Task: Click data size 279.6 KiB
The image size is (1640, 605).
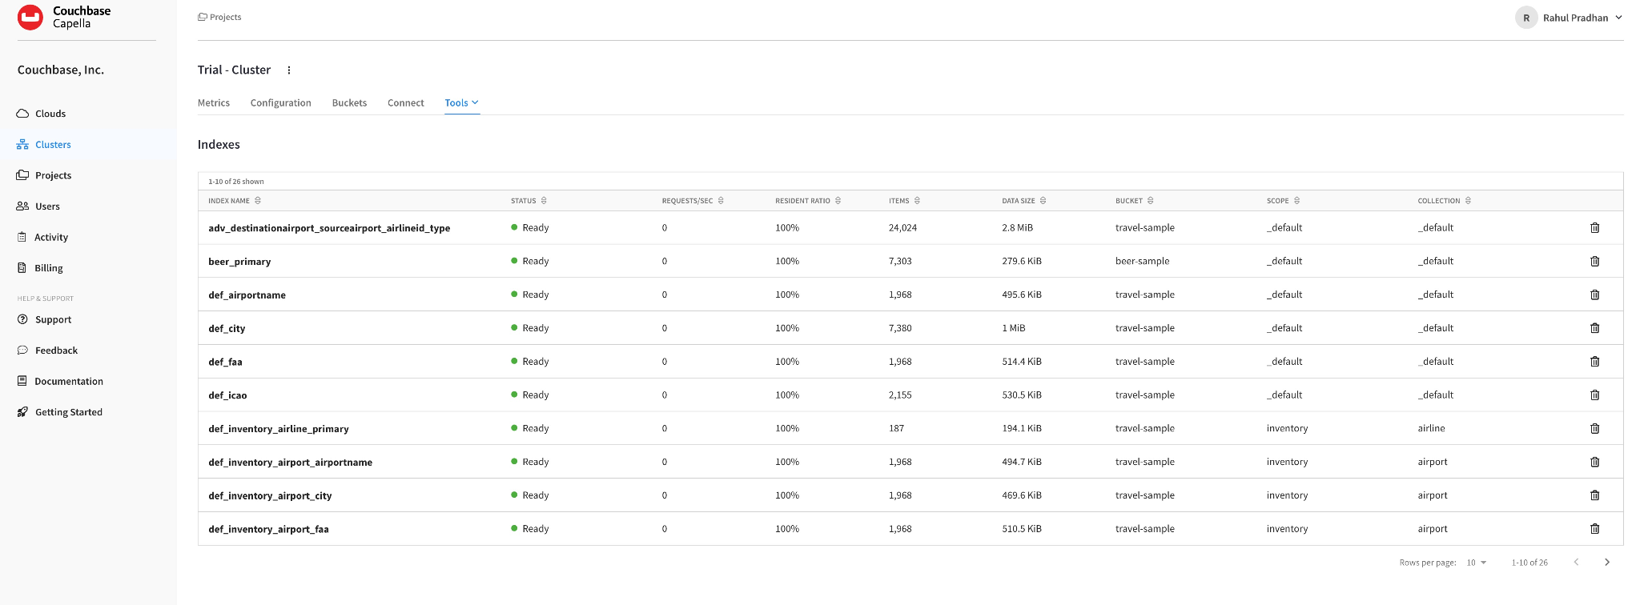Action: [x=1022, y=261]
